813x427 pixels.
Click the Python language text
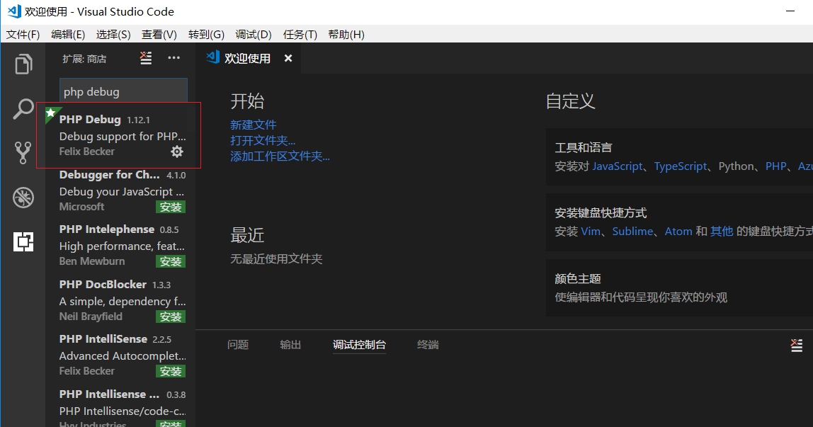736,166
